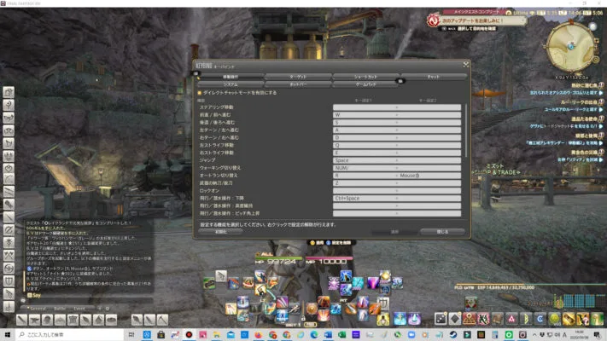Open the 移動操作 movement keybind tab
This screenshot has height=341, width=607.
pos(231,77)
